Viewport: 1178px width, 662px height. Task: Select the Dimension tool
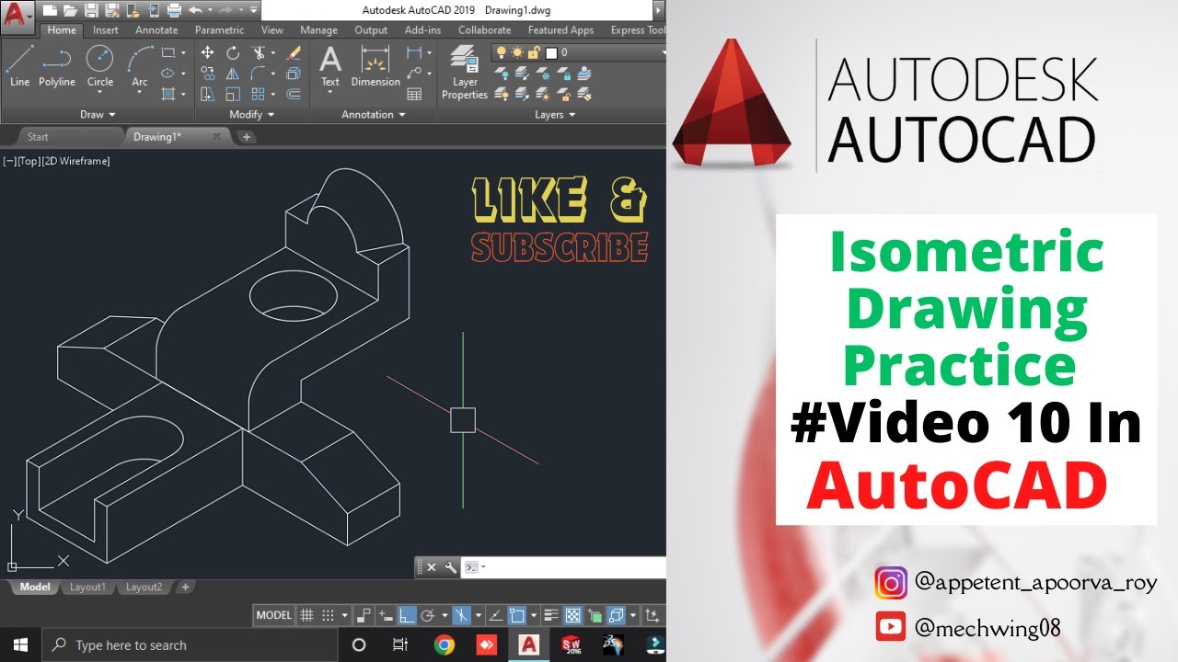(375, 66)
